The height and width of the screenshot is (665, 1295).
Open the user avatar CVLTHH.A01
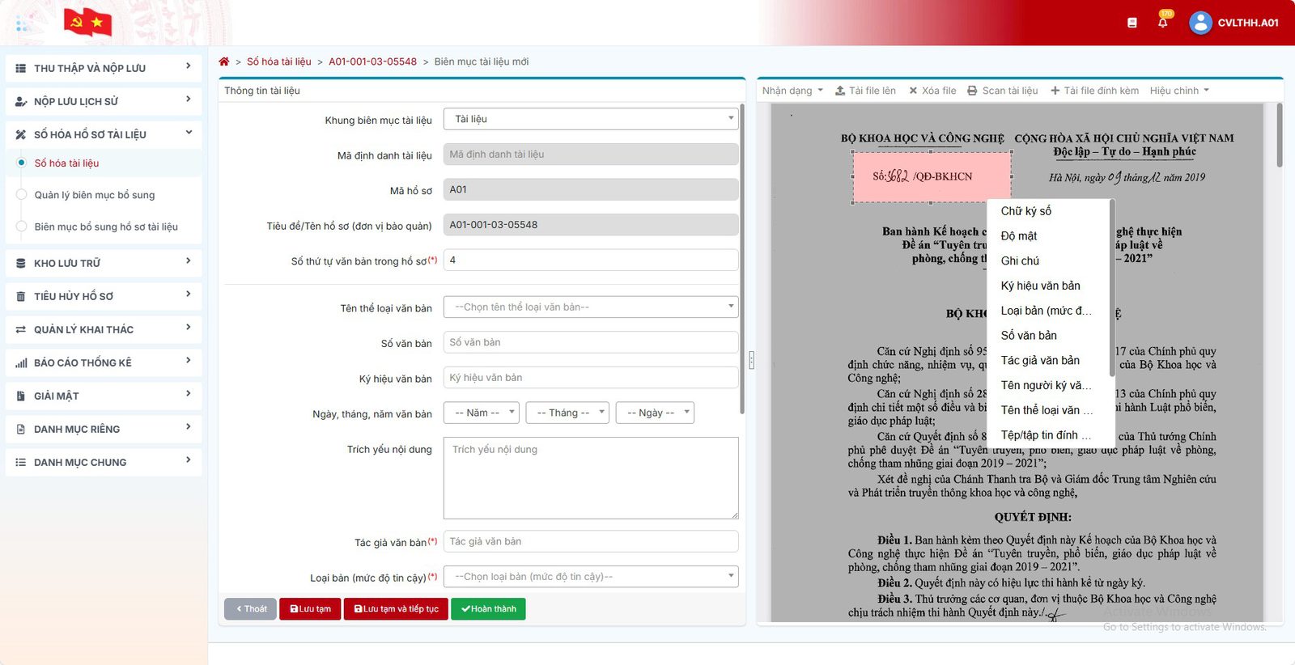pyautogui.click(x=1200, y=23)
